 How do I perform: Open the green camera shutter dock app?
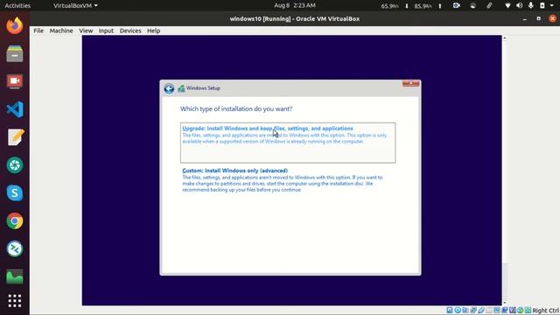(15, 165)
